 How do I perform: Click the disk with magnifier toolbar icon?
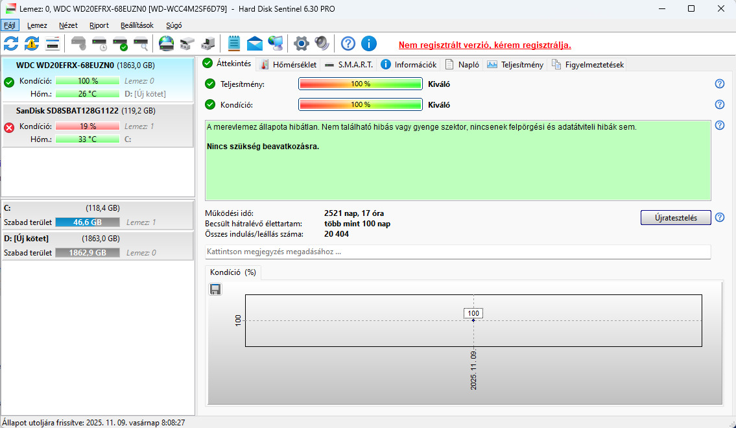141,43
